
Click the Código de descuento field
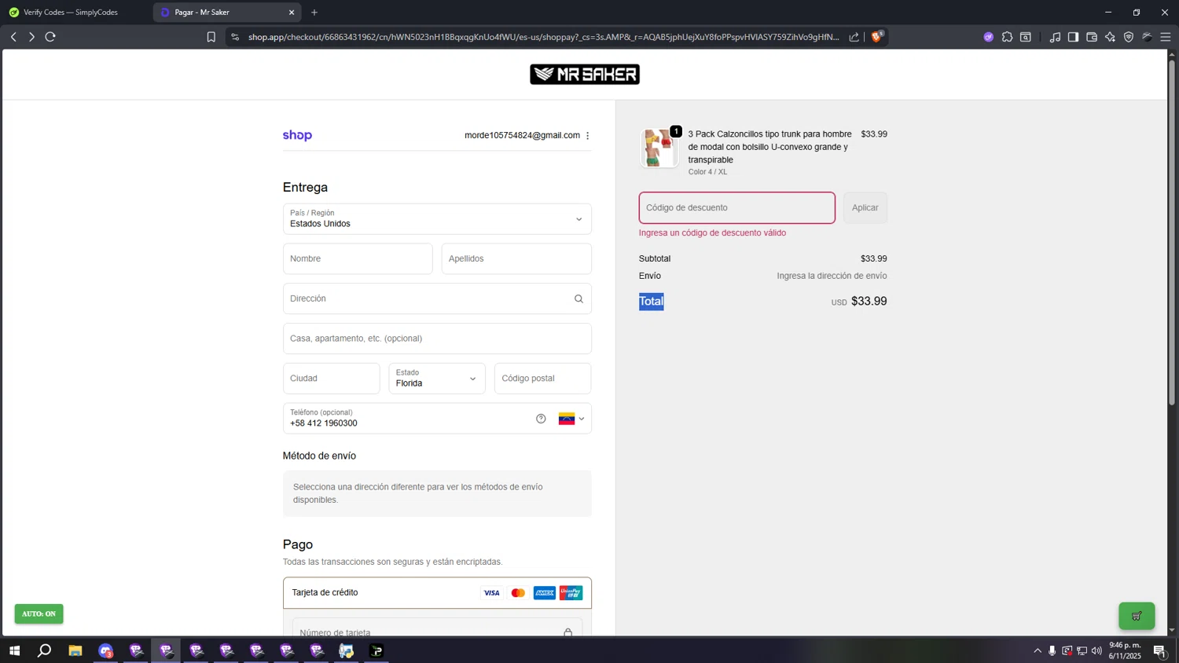[x=737, y=208]
